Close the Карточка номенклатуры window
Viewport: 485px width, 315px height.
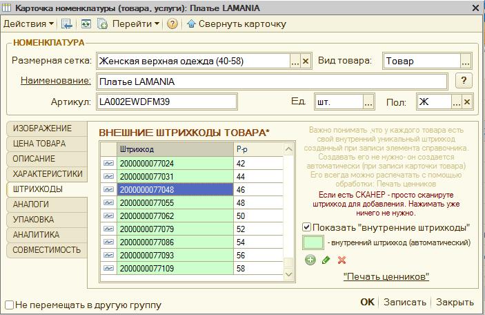(476, 8)
